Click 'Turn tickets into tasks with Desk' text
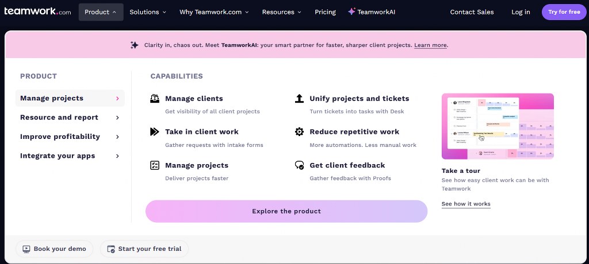 pyautogui.click(x=357, y=111)
